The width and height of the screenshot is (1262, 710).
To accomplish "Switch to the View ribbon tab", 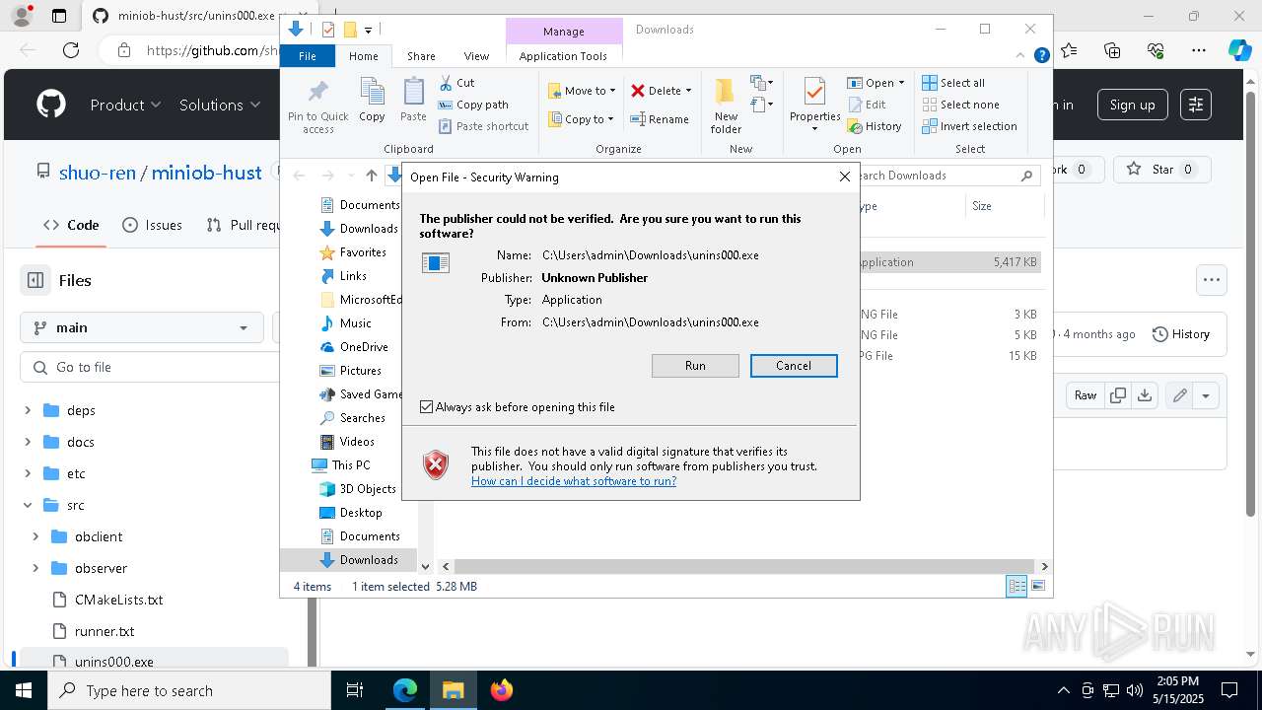I will click(x=476, y=56).
